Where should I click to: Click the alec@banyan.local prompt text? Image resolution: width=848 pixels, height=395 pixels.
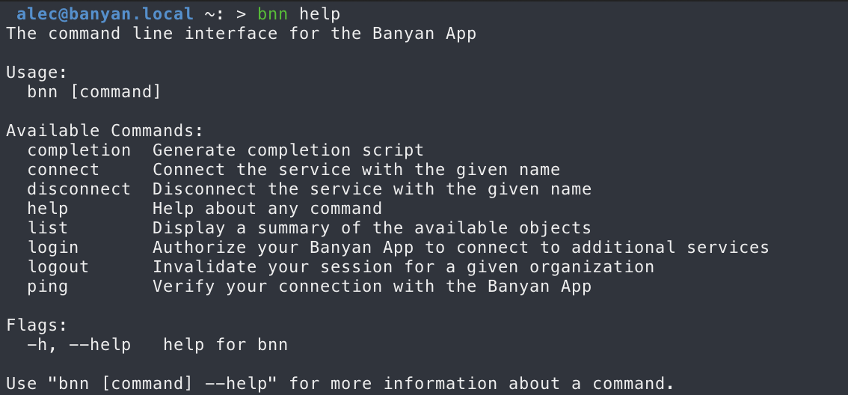[x=105, y=13]
